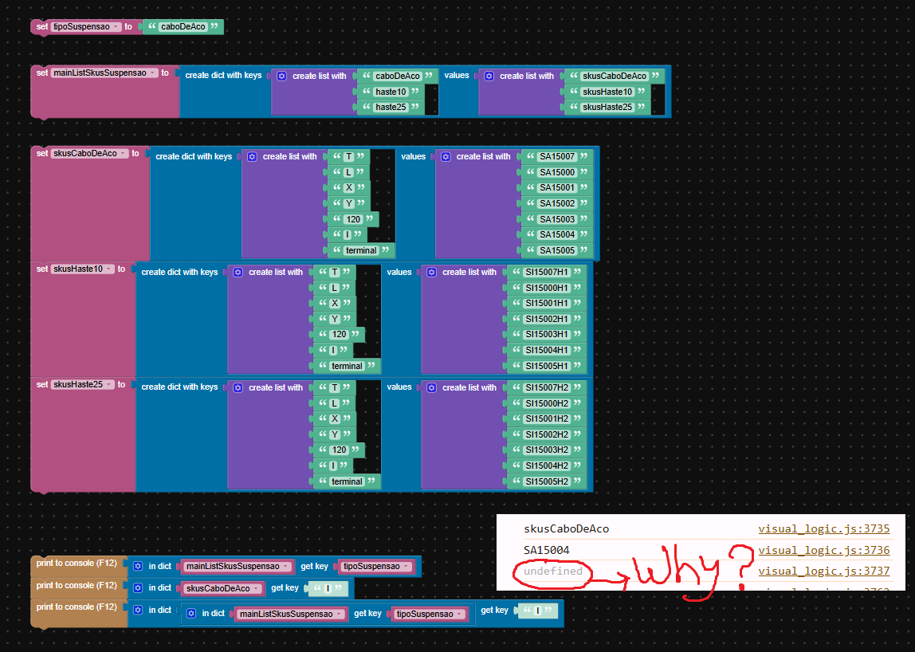Configure skusHaste25 values list via gear icon

[432, 387]
